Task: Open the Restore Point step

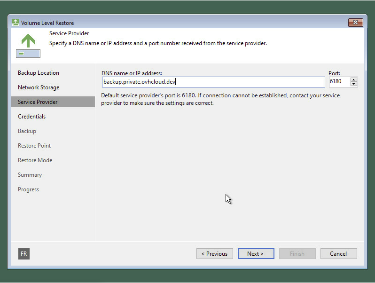Action: (x=34, y=146)
